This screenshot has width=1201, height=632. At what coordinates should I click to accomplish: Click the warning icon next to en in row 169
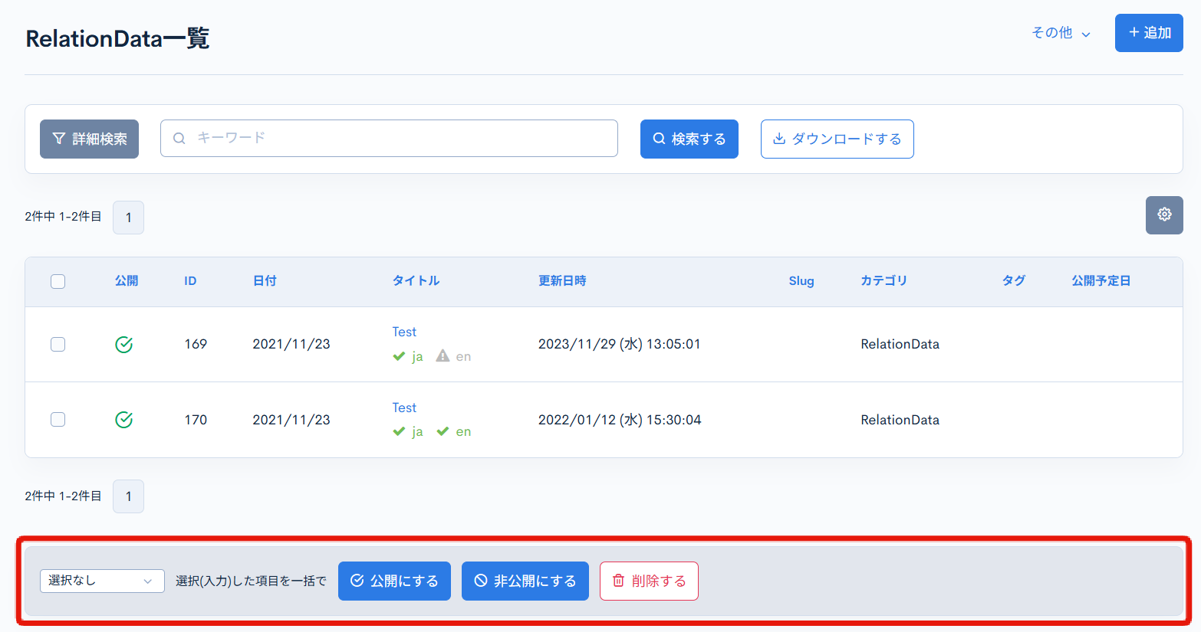(443, 356)
